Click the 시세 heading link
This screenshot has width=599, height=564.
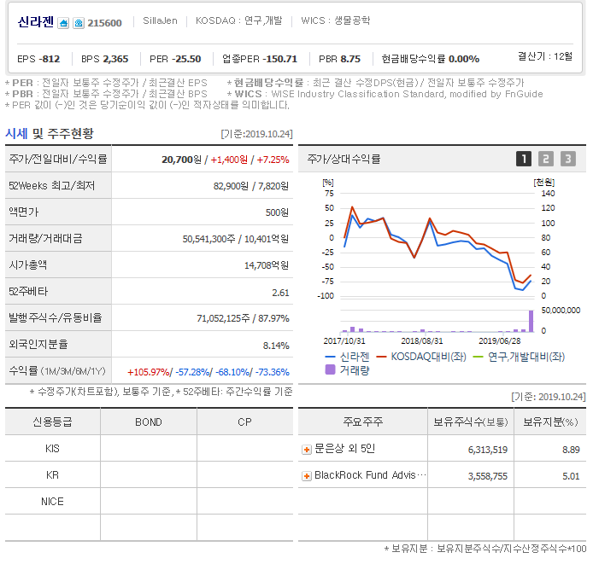point(16,133)
